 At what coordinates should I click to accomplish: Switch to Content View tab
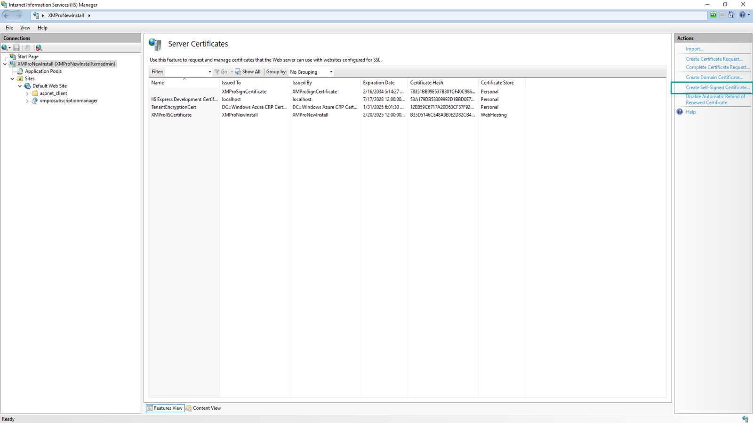click(203, 408)
